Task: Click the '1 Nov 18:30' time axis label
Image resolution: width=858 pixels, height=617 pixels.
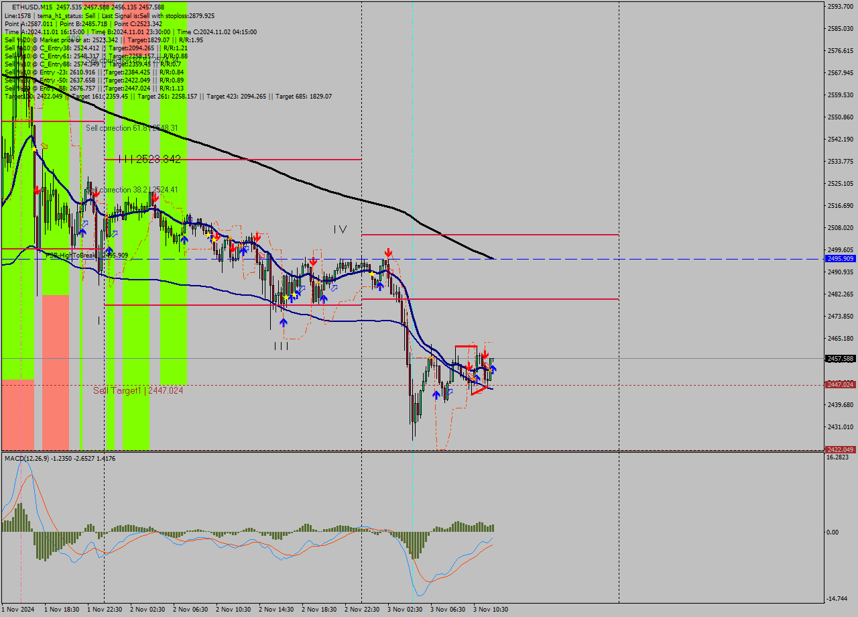Action: click(x=62, y=610)
